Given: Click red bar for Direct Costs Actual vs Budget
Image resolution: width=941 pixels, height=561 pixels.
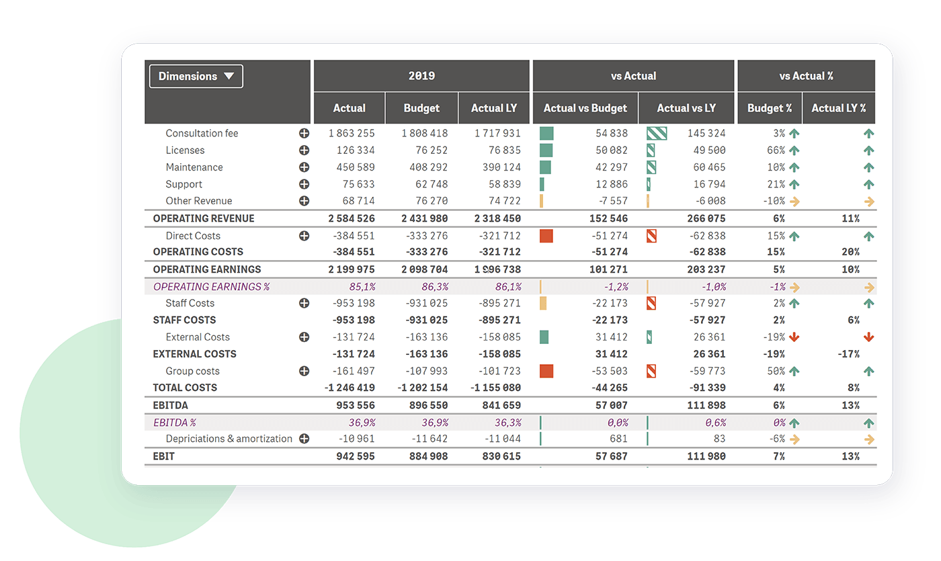Looking at the screenshot, I should coord(546,236).
